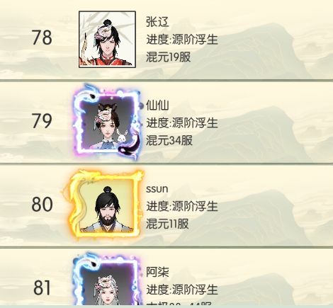Tap 混元34服 server label
333x308 pixels.
pyautogui.click(x=169, y=140)
